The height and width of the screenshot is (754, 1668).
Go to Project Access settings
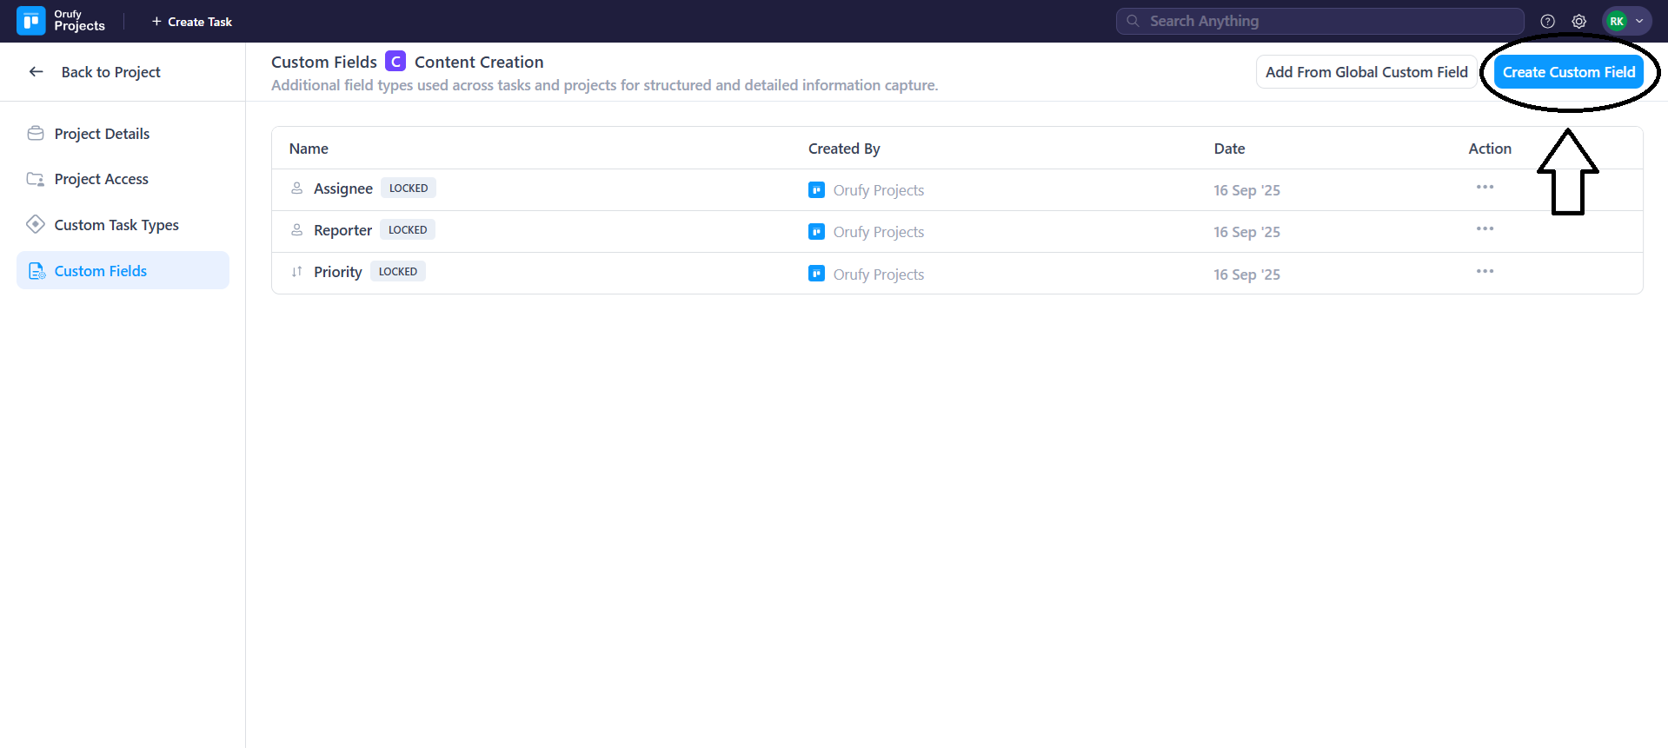(101, 179)
